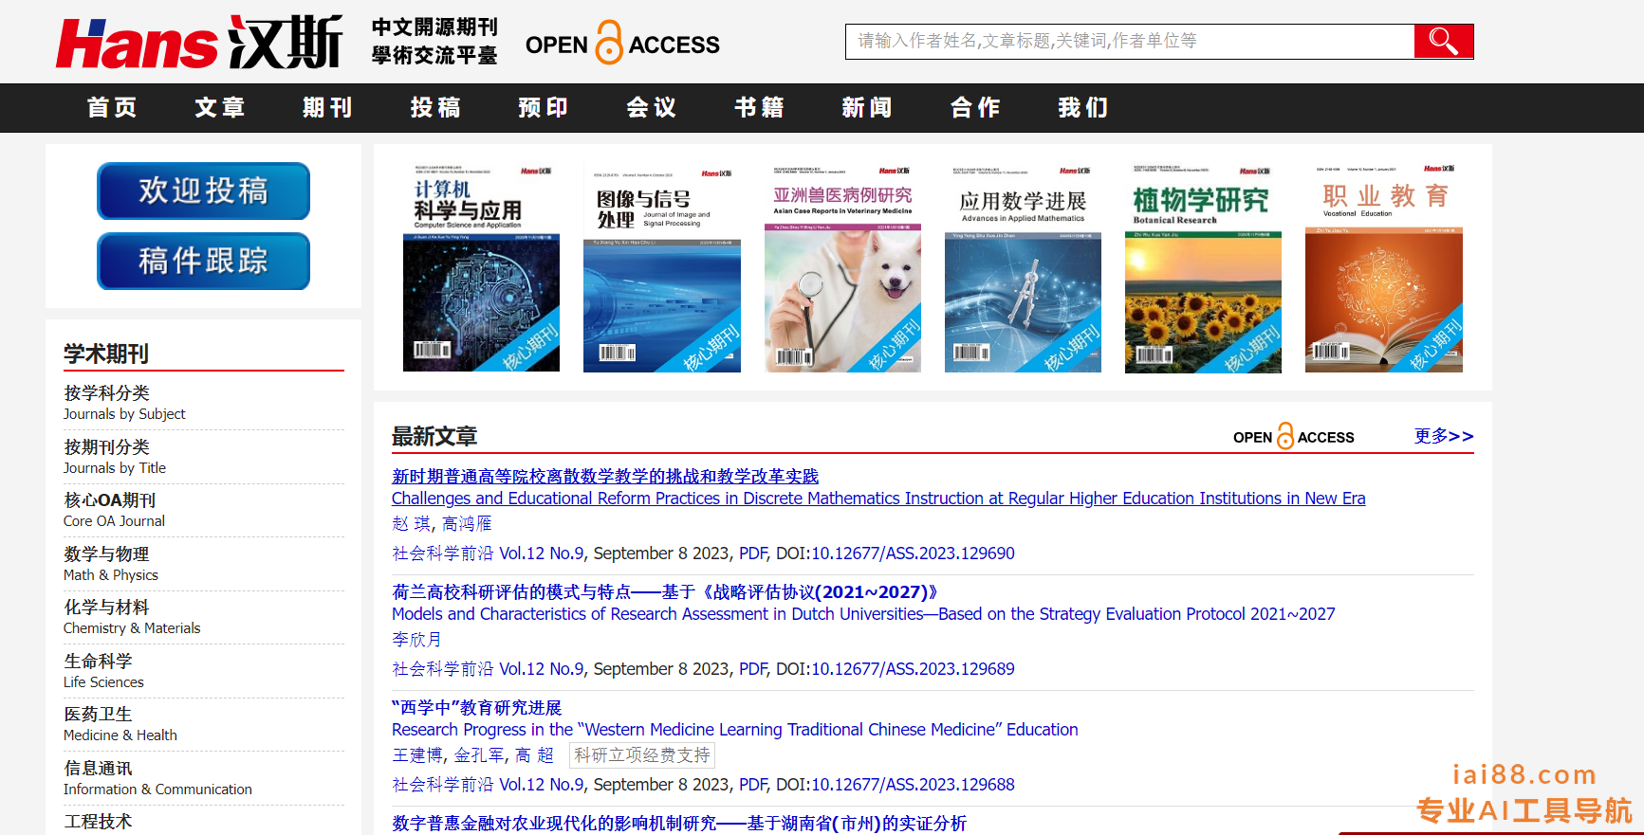Open the 应用数学进展 journal cover
Viewport: 1644px width, 835px height.
[x=1023, y=267]
